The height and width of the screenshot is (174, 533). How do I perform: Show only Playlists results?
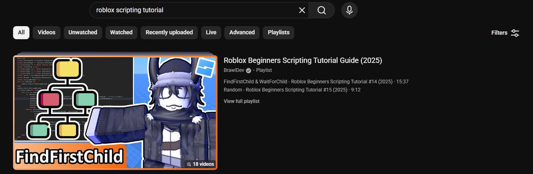pyautogui.click(x=278, y=32)
